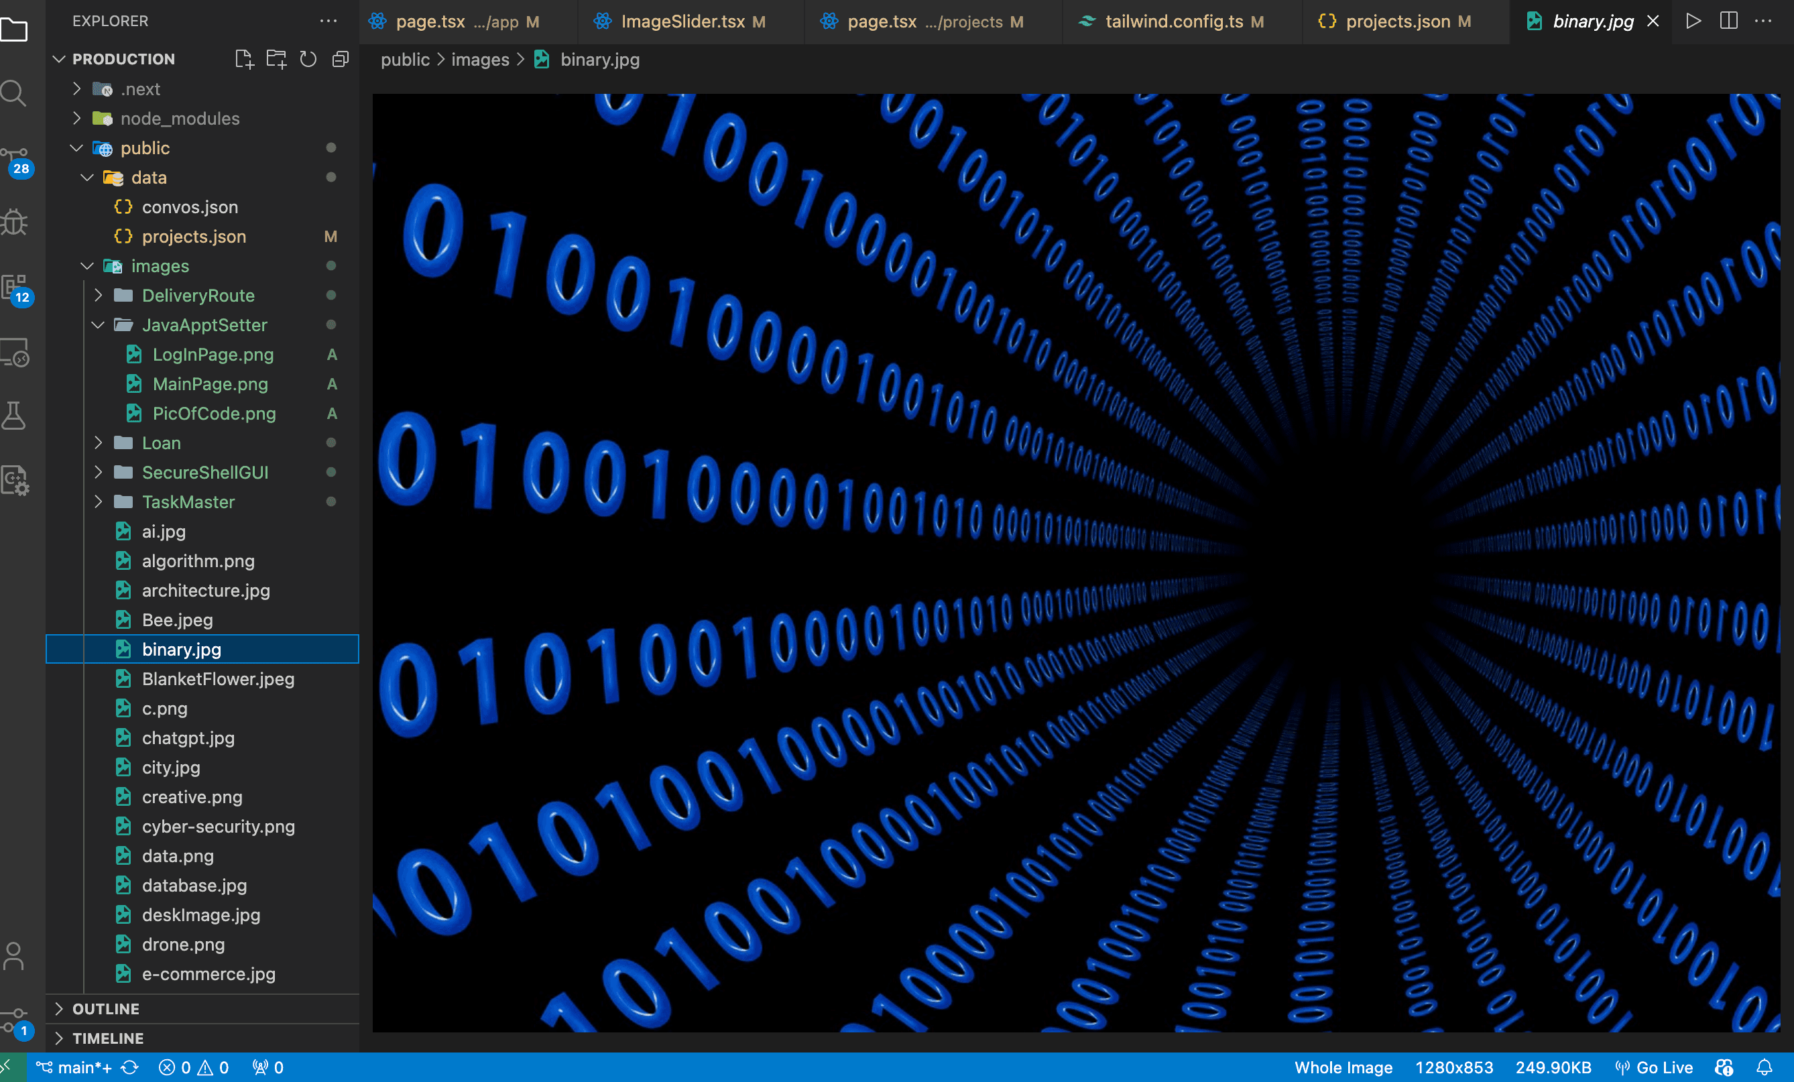The height and width of the screenshot is (1082, 1794).
Task: Switch to the page.tsx .../projects tab
Action: tap(933, 22)
